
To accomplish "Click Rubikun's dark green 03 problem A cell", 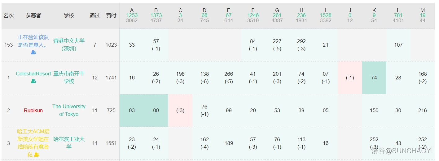I will tap(132, 110).
